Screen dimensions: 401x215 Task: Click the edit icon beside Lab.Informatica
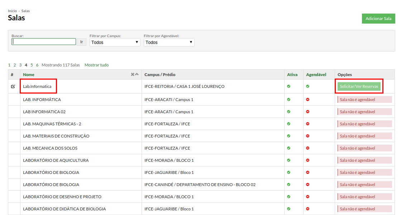pos(13,87)
